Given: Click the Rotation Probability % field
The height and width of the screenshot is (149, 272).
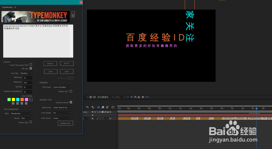Looking at the screenshot, I should [x=27, y=92].
